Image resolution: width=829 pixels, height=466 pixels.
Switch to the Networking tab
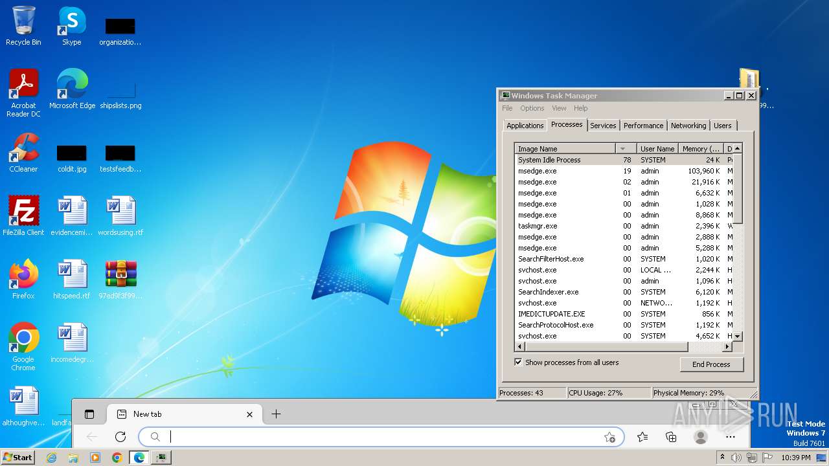[688, 126]
